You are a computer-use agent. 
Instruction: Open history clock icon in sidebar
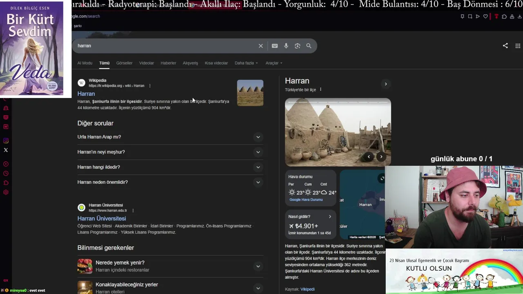6,174
